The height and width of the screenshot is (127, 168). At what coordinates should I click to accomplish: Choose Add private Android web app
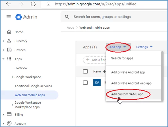tap(133, 83)
